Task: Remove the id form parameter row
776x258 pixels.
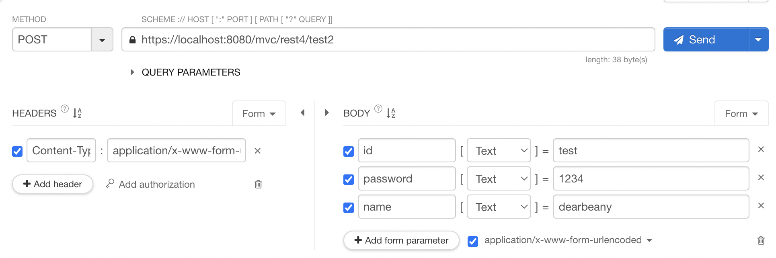Action: pyautogui.click(x=761, y=149)
